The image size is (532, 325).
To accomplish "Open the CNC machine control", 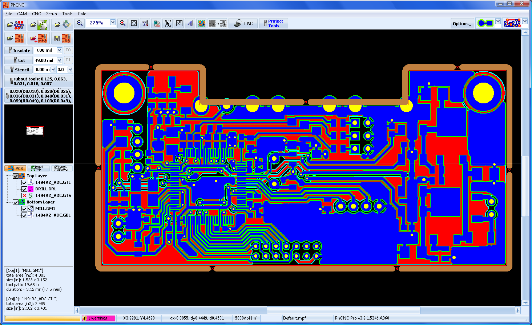I will pos(243,23).
